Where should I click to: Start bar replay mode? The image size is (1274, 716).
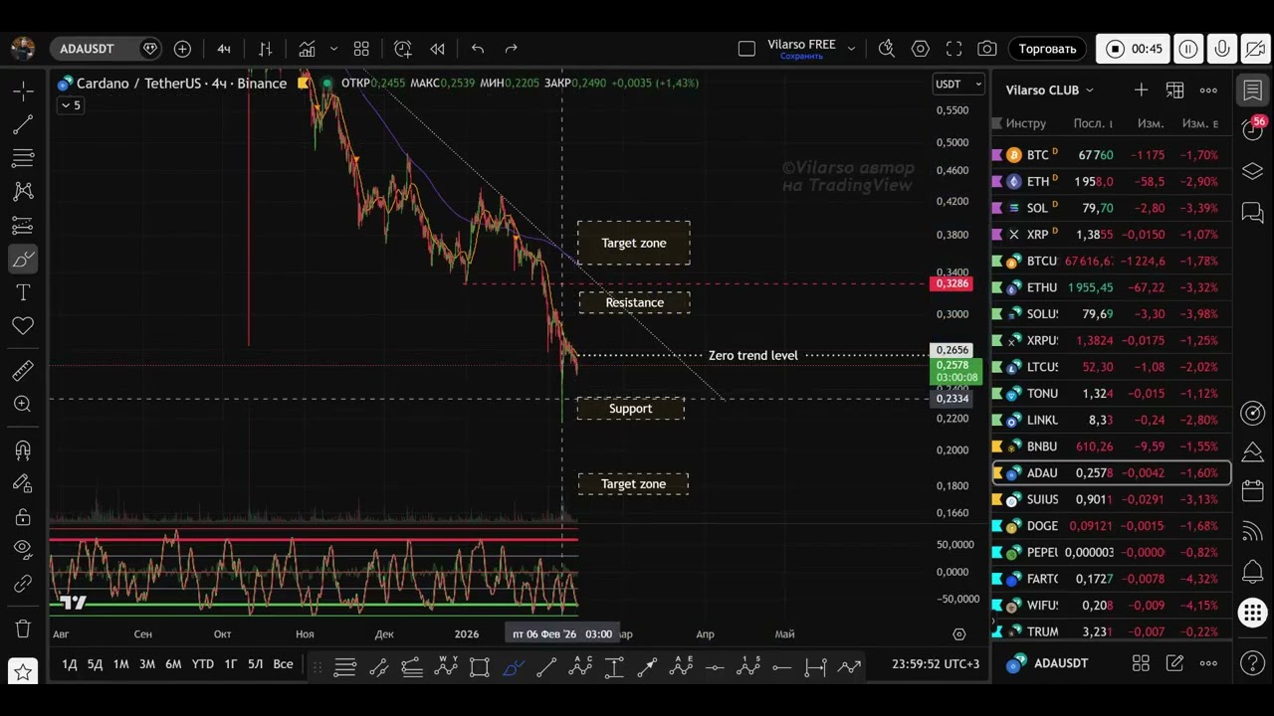coord(437,49)
